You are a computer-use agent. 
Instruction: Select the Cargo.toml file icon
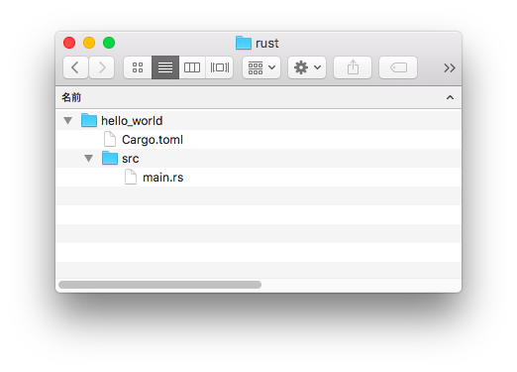(110, 139)
